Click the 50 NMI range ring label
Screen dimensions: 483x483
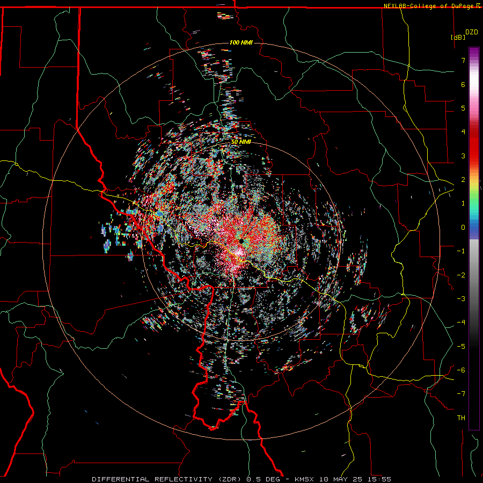pos(241,142)
